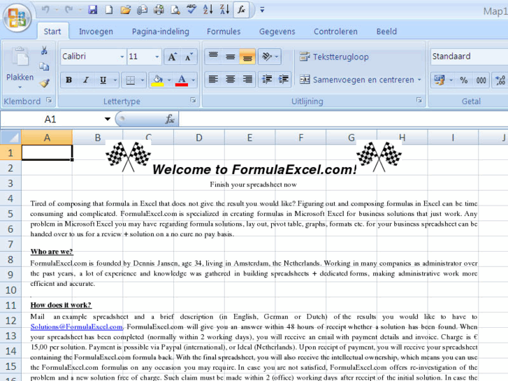Run the spelling check icon
This screenshot has height=381, width=508.
191,10
